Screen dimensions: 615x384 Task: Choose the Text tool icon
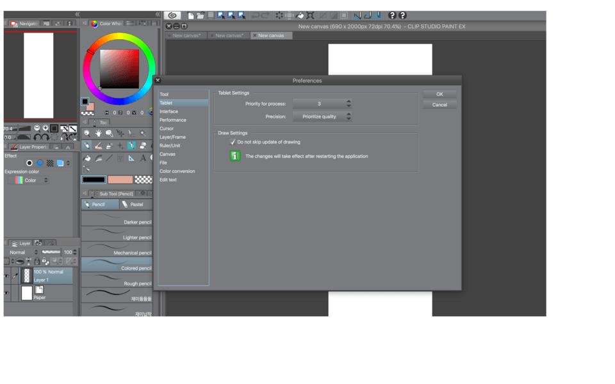(142, 157)
